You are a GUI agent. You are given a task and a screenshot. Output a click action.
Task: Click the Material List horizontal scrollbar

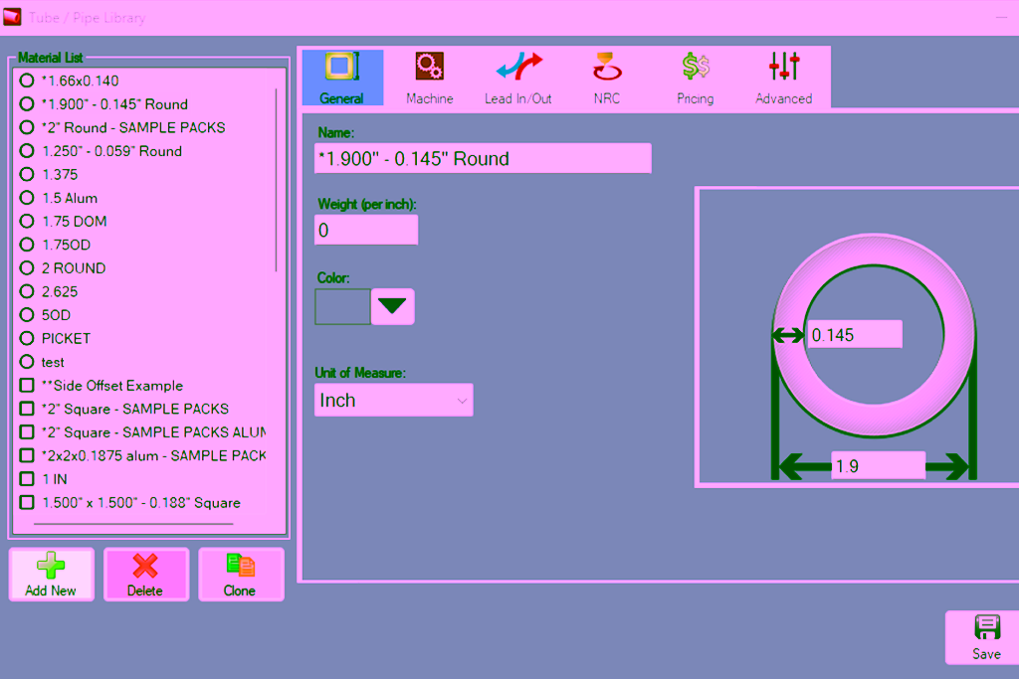(x=133, y=523)
